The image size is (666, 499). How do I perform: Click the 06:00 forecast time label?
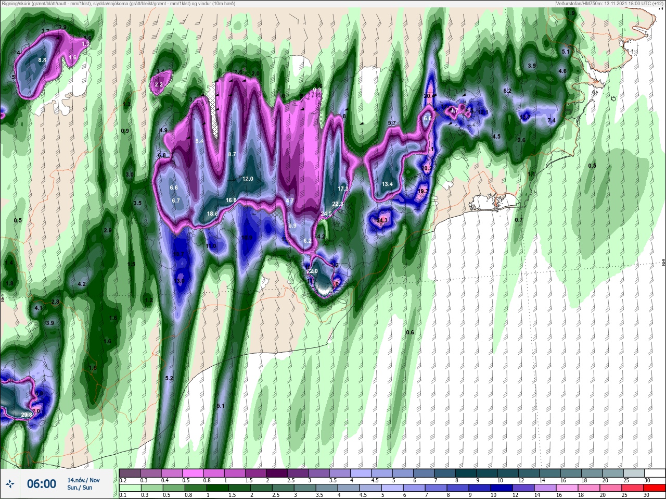(x=42, y=484)
